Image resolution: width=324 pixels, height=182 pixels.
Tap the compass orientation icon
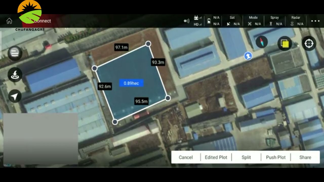click(x=262, y=42)
